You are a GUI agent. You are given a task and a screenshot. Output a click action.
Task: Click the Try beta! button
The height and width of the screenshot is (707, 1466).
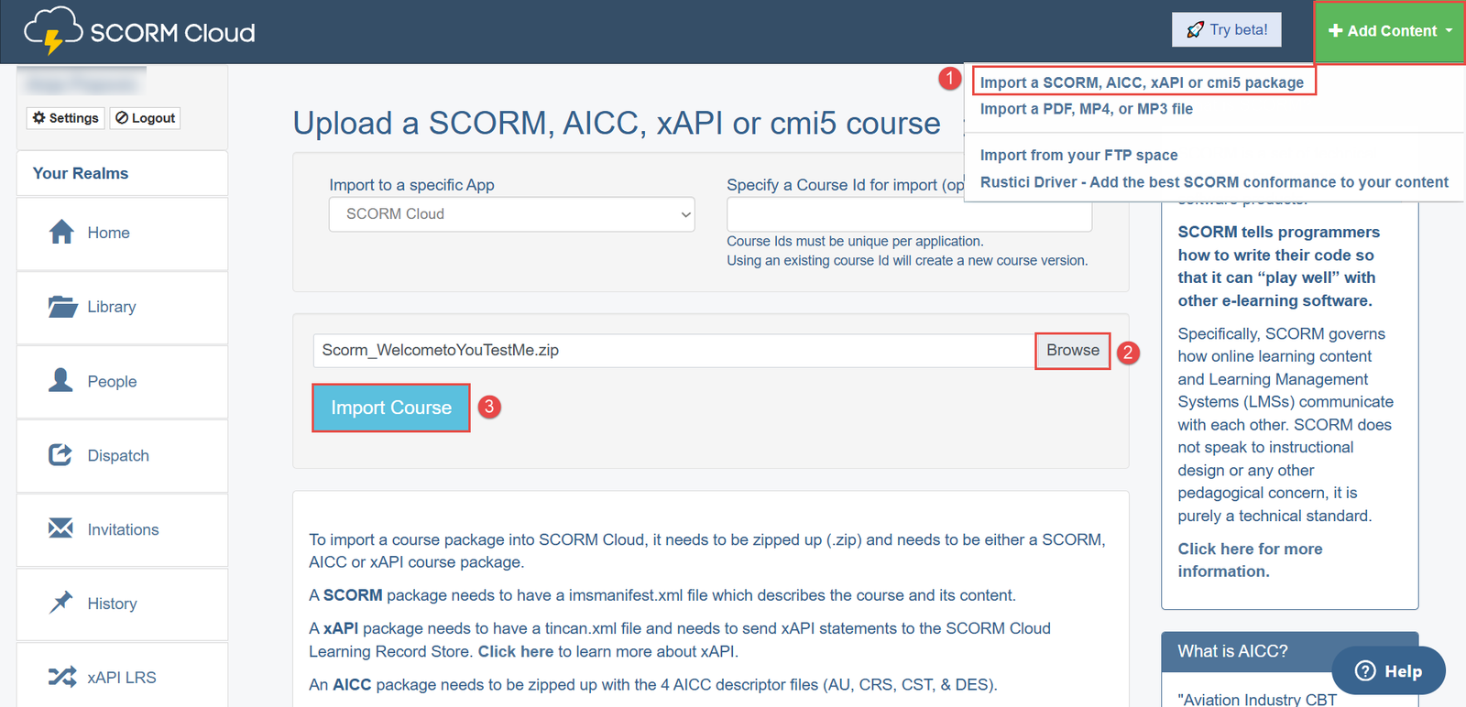[1226, 30]
